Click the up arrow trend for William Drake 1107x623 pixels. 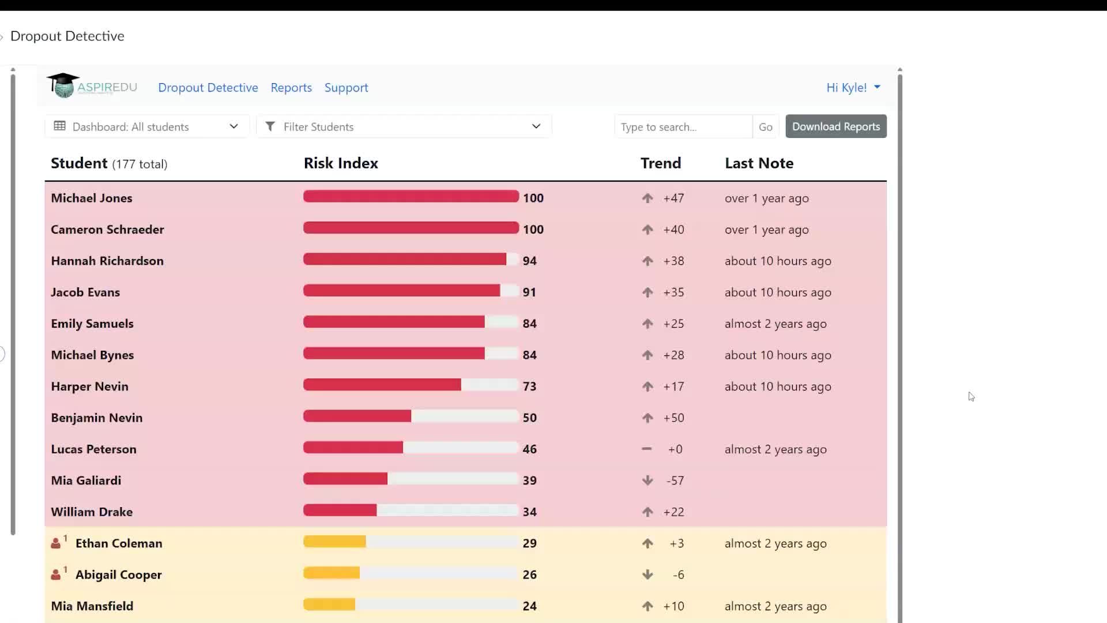(647, 512)
